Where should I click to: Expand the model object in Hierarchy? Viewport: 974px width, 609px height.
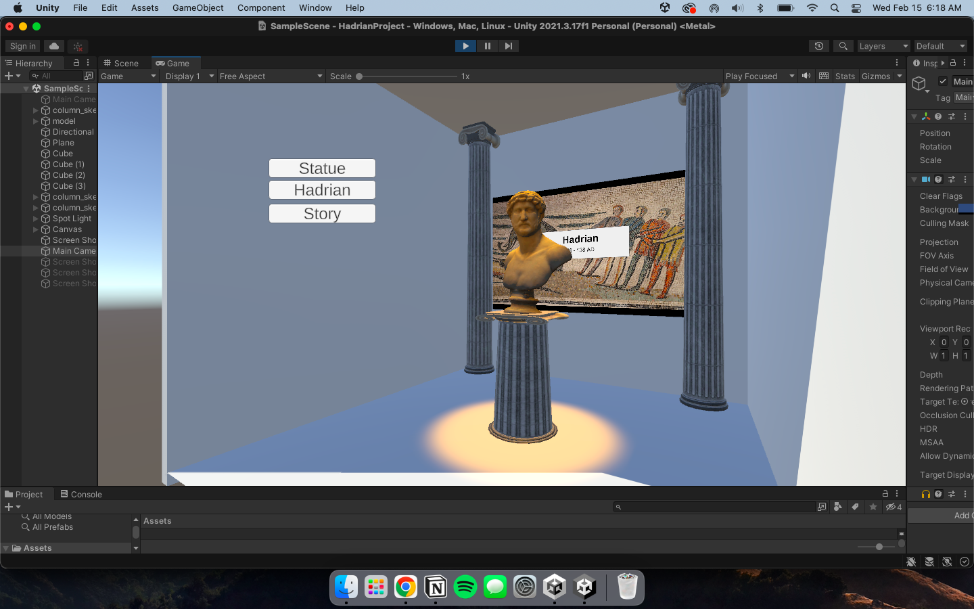36,121
